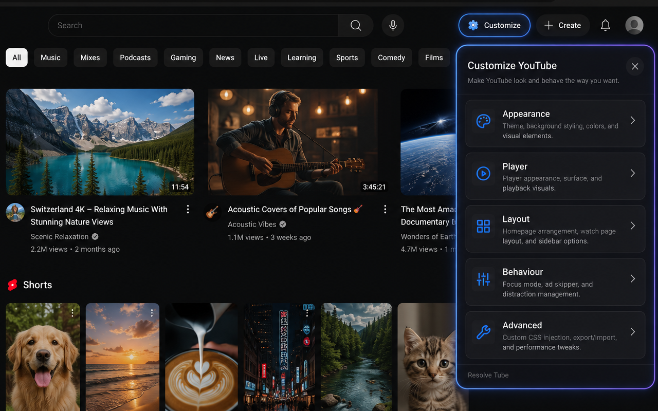Click the 2.2M views metadata text
The image size is (658, 411).
49,249
